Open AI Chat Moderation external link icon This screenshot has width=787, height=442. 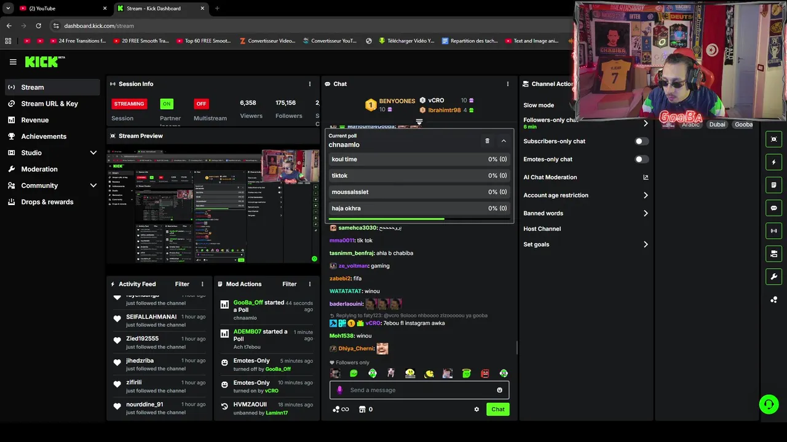click(646, 177)
